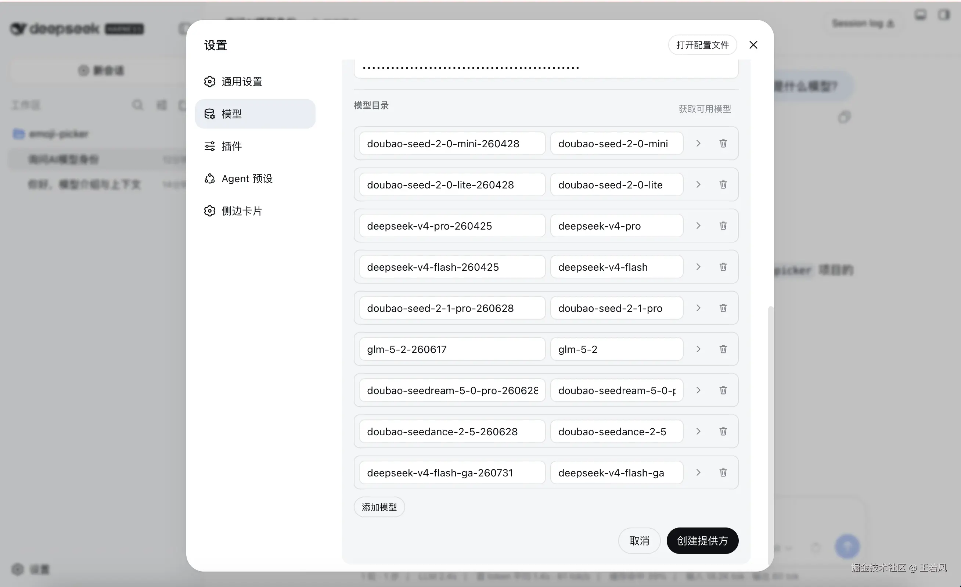Image resolution: width=961 pixels, height=587 pixels.
Task: Click the 打开配置文件 button
Action: 702,45
